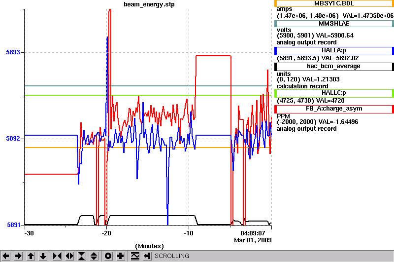Pan the graph down with the down arrow
The height and width of the screenshot is (262, 394).
click(x=43, y=256)
